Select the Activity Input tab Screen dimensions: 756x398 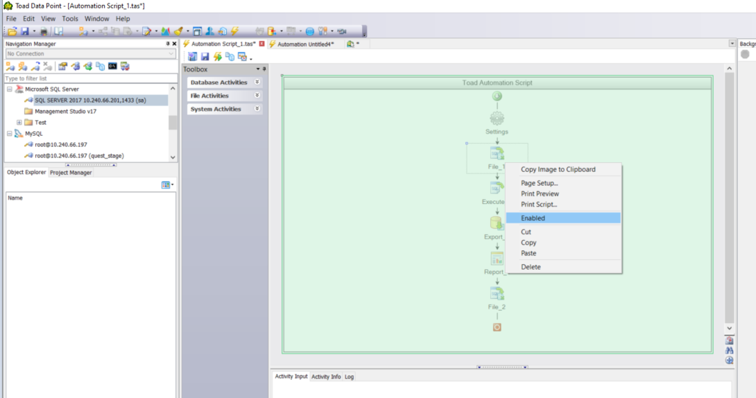pyautogui.click(x=291, y=377)
